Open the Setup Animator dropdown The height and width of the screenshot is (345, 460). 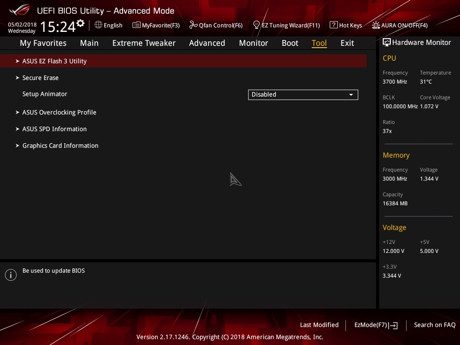303,94
